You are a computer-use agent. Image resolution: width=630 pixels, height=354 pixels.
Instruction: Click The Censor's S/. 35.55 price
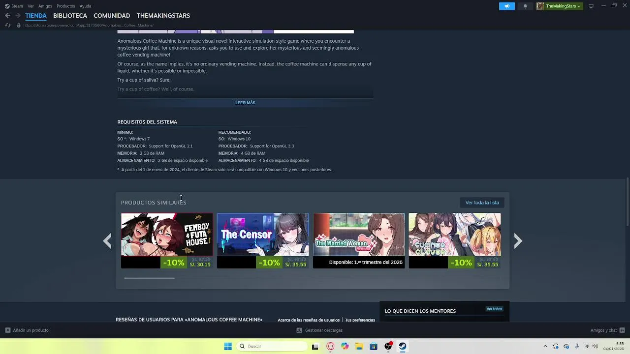click(296, 265)
